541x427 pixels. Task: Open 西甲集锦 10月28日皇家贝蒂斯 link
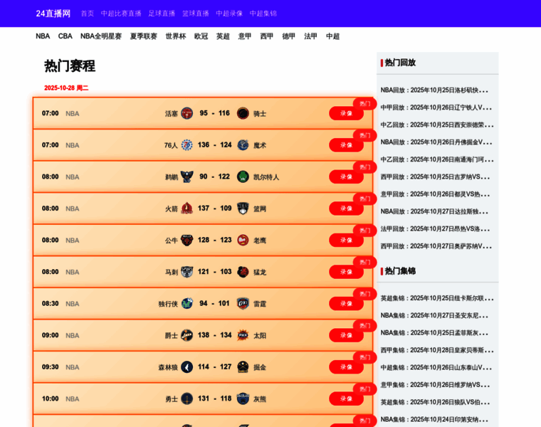pos(437,350)
